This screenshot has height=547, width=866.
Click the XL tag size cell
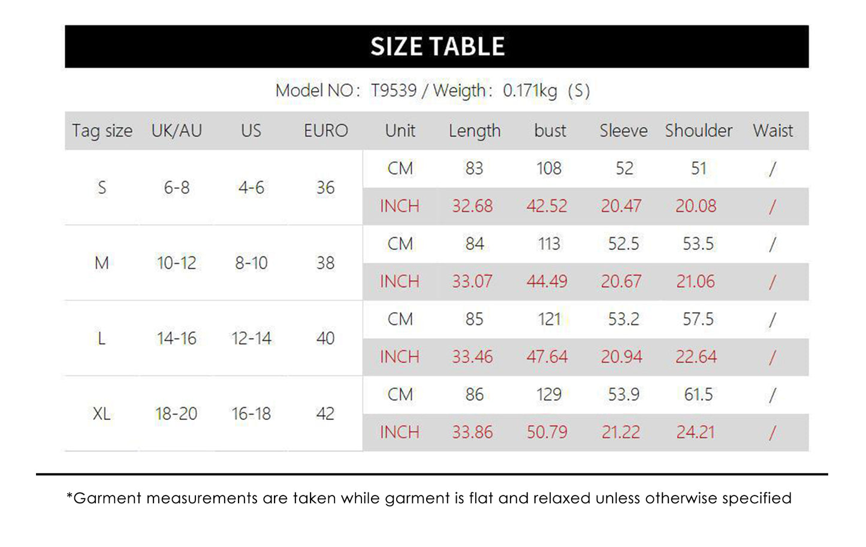102,413
